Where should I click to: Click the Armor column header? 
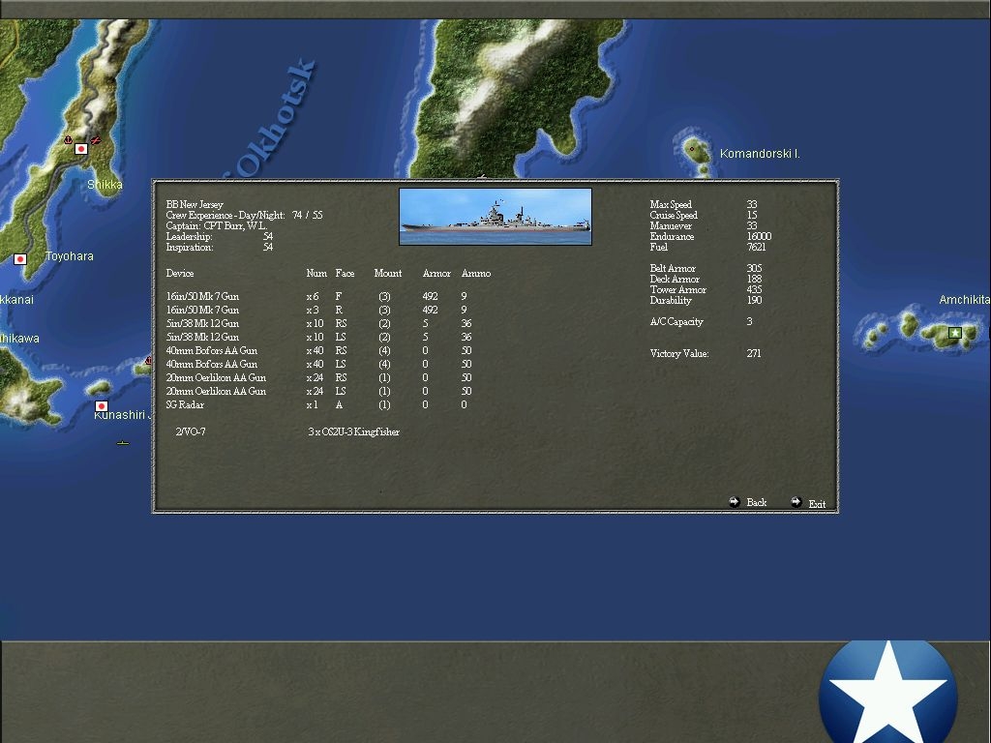436,273
